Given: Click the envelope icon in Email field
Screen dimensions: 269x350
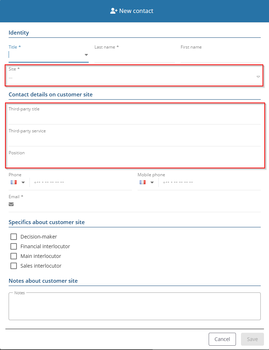Looking at the screenshot, I should [11, 204].
